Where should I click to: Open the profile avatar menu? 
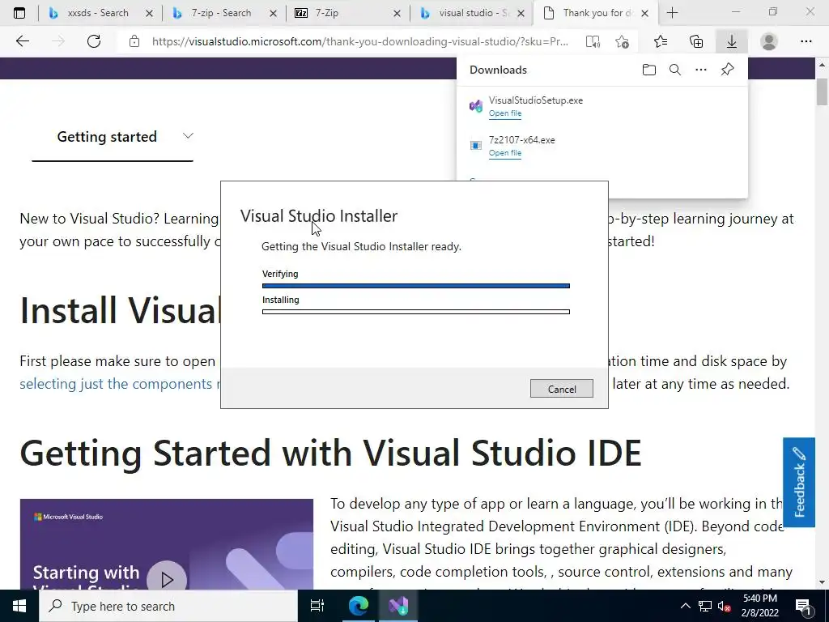769,41
